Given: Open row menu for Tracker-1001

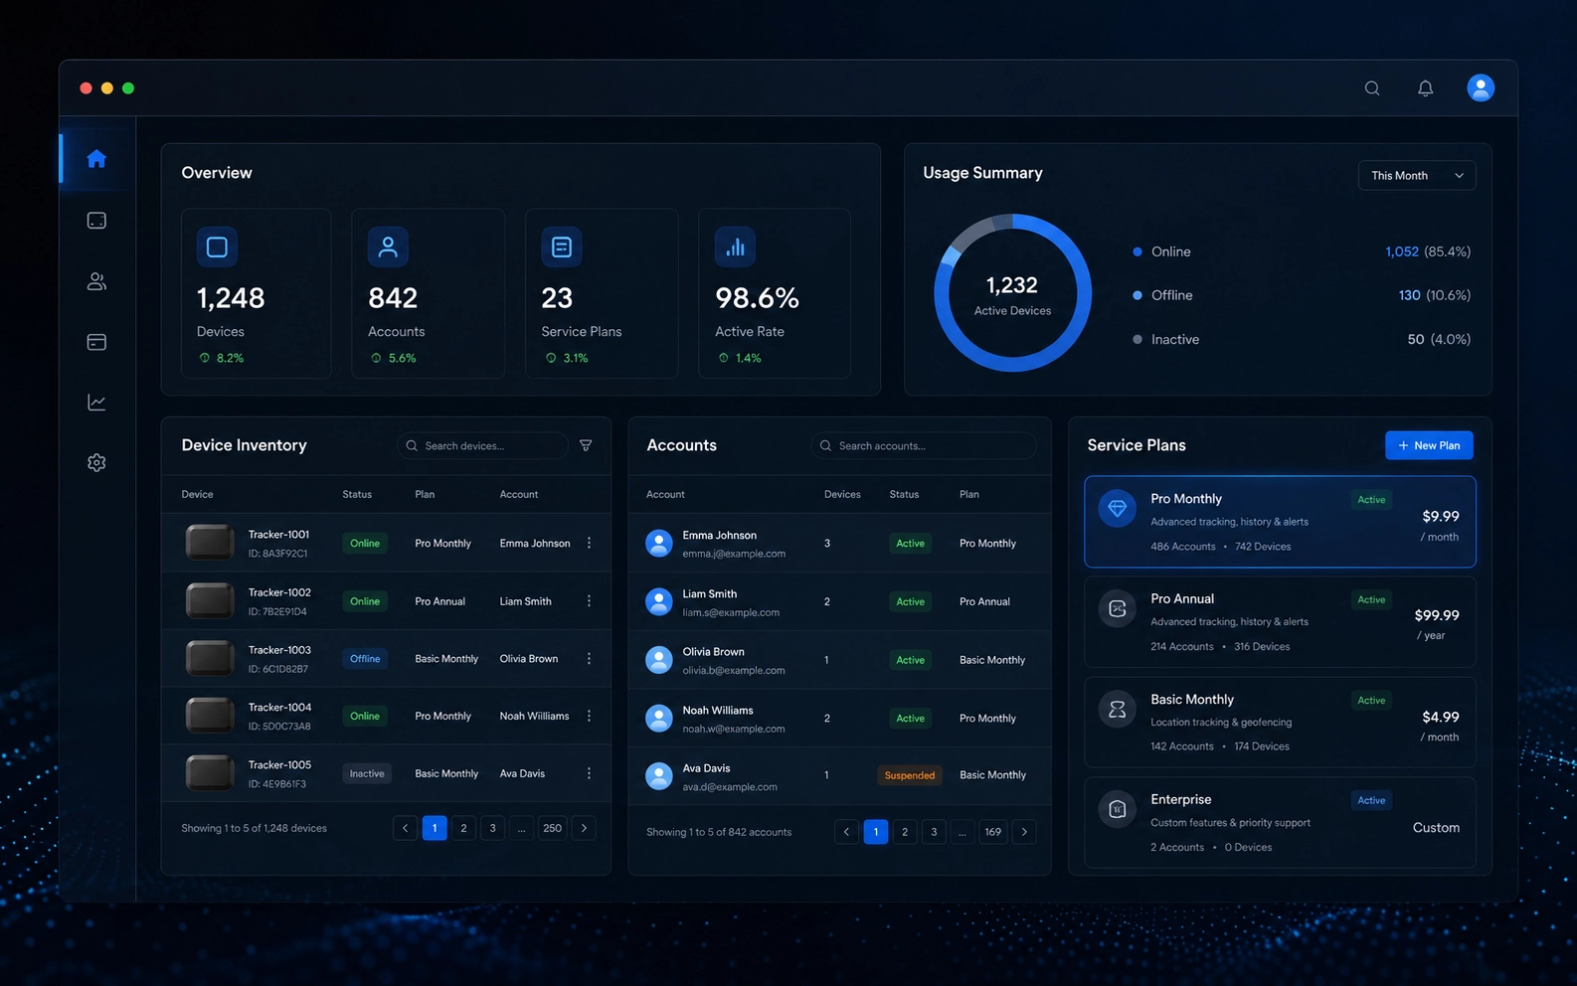Looking at the screenshot, I should pos(589,543).
